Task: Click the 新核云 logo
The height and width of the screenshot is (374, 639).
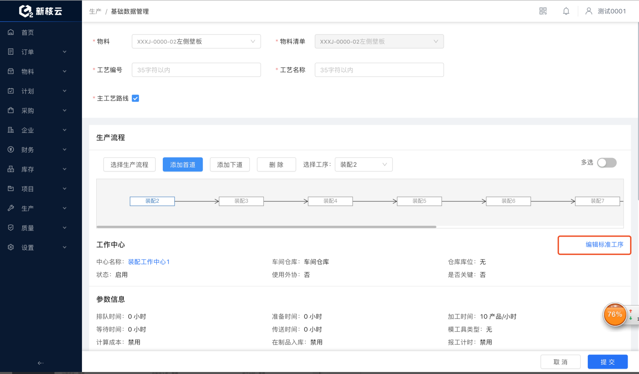Action: [41, 11]
